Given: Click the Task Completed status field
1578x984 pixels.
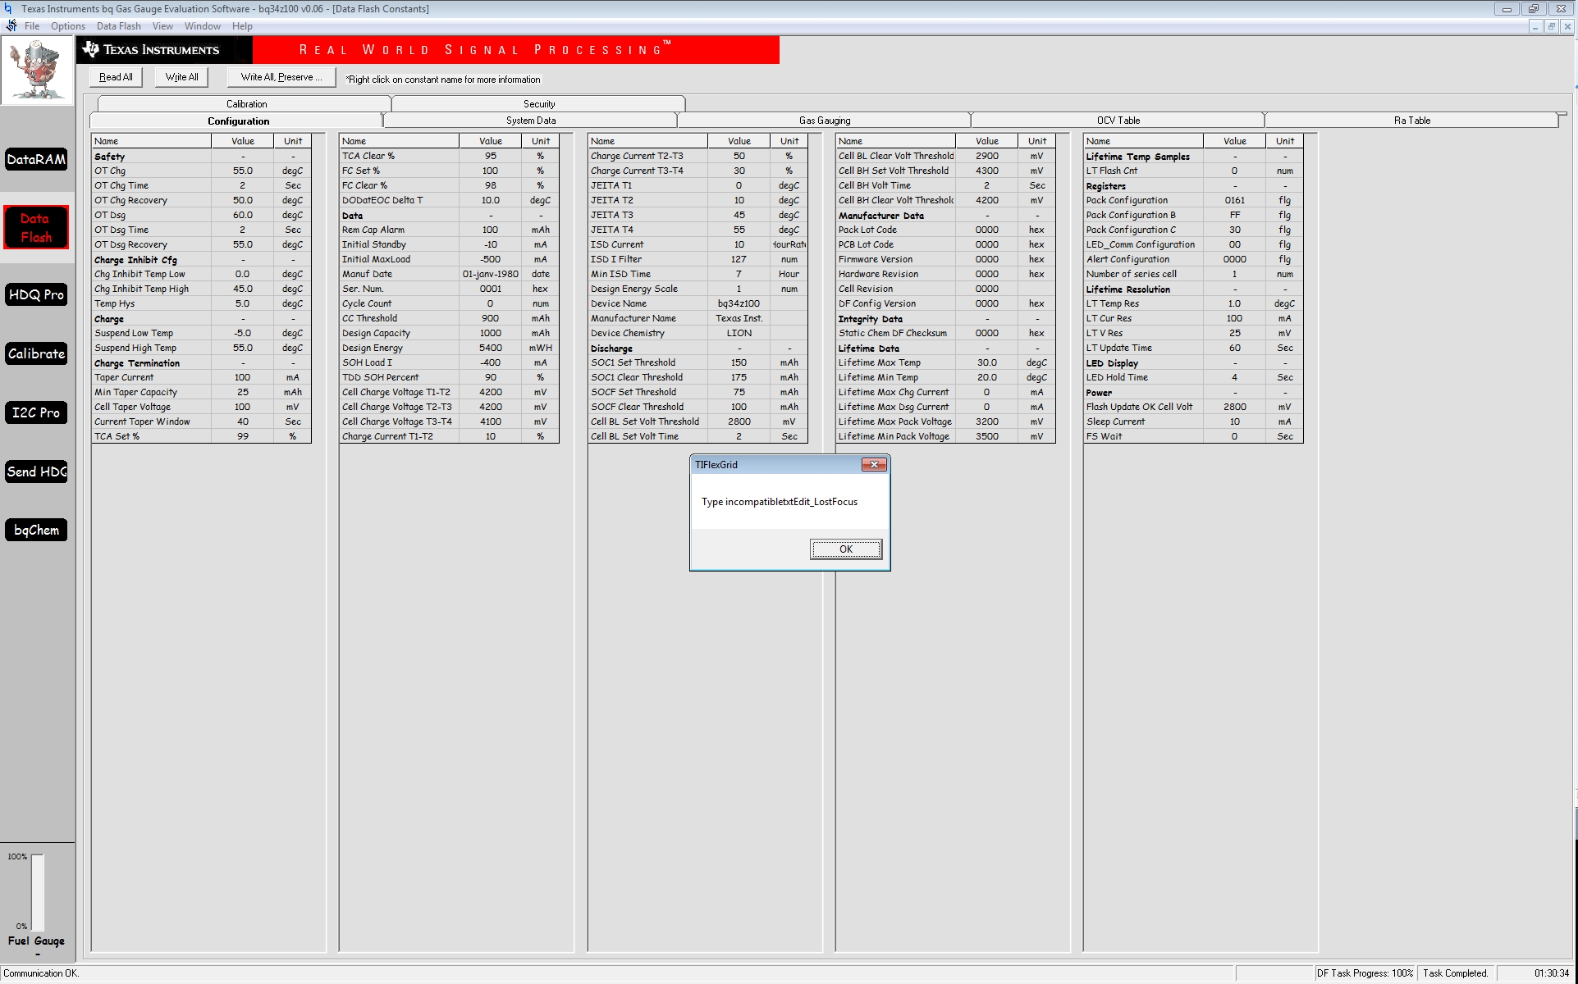Looking at the screenshot, I should pos(1455,973).
